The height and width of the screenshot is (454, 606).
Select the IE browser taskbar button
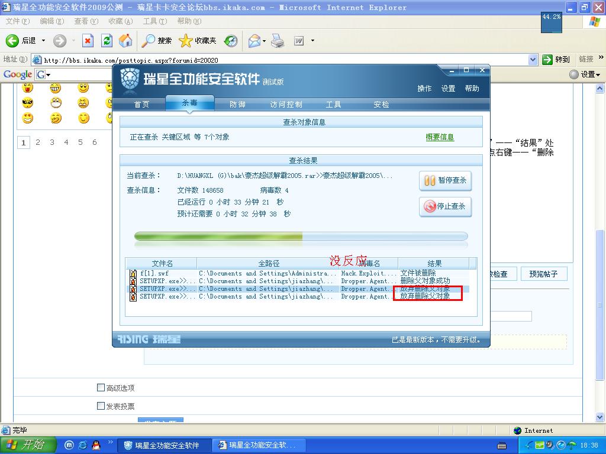tap(260, 446)
